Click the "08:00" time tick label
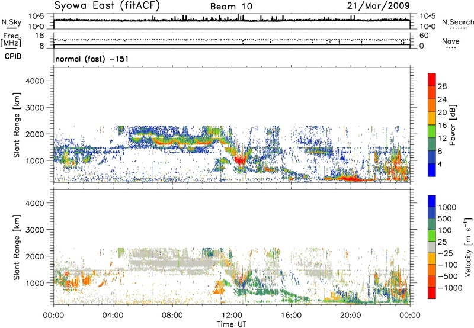 (172, 316)
